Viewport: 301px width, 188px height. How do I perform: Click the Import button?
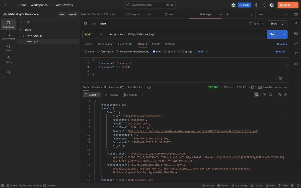pyautogui.click(x=72, y=14)
